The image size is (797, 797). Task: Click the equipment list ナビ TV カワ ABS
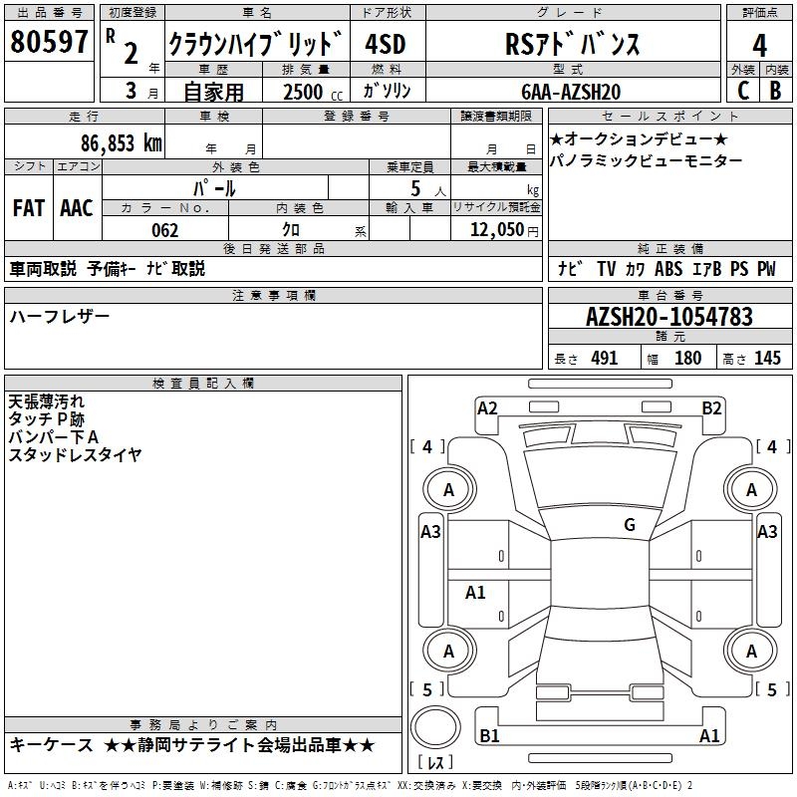click(x=666, y=268)
